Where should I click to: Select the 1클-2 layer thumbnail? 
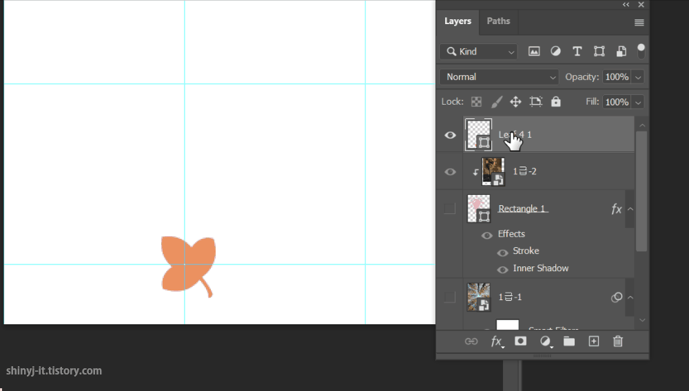pyautogui.click(x=493, y=171)
